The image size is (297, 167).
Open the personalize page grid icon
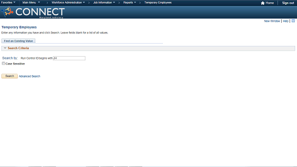(293, 21)
